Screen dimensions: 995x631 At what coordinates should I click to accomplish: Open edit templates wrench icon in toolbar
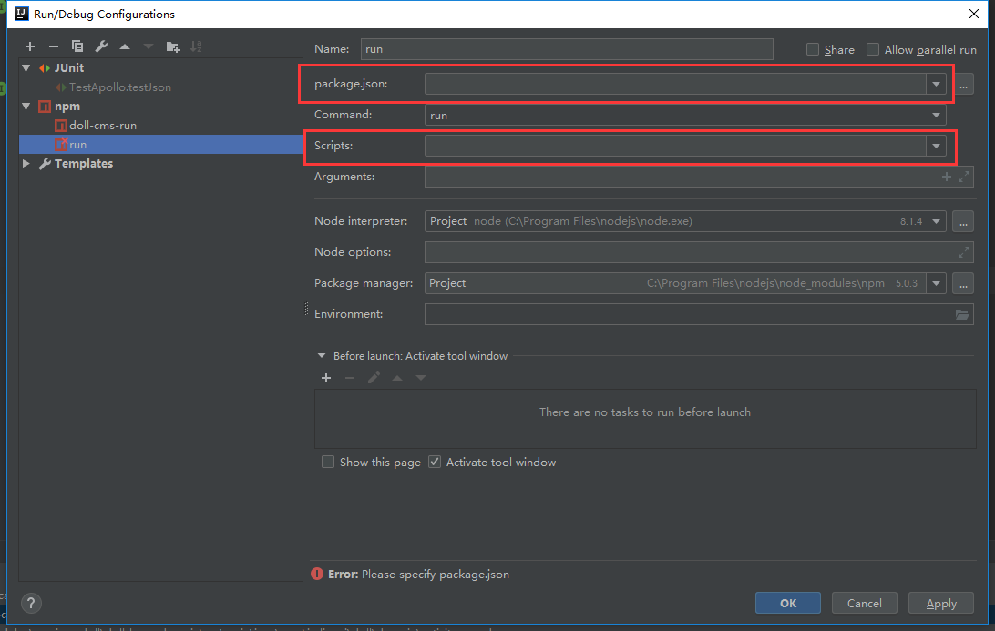(x=101, y=46)
